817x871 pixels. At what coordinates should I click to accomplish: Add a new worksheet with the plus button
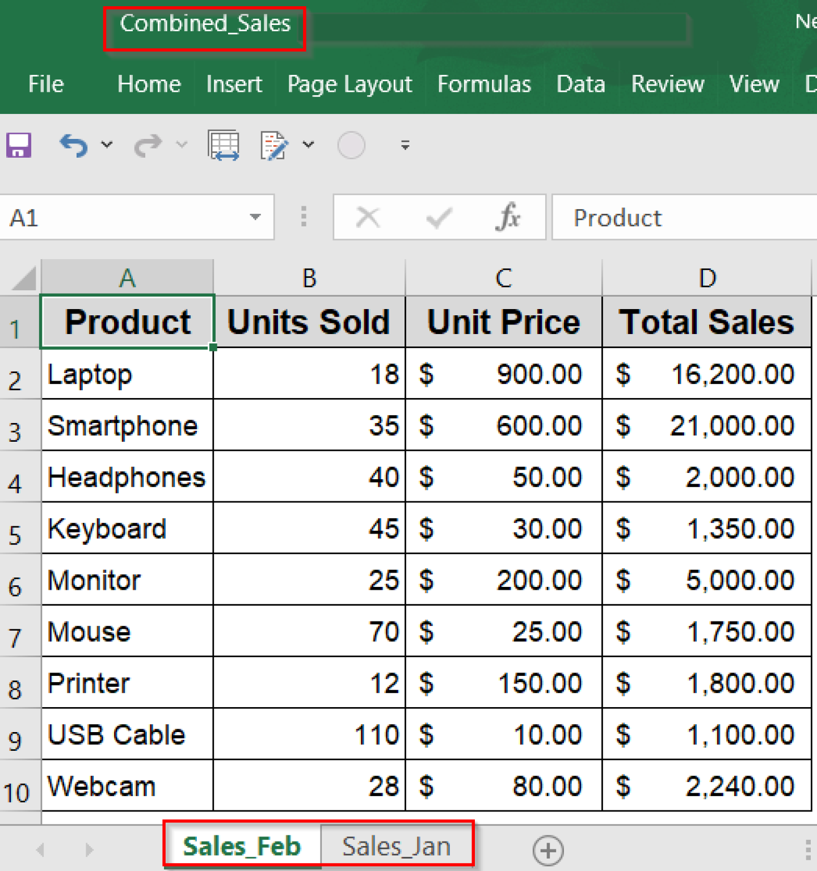click(548, 850)
